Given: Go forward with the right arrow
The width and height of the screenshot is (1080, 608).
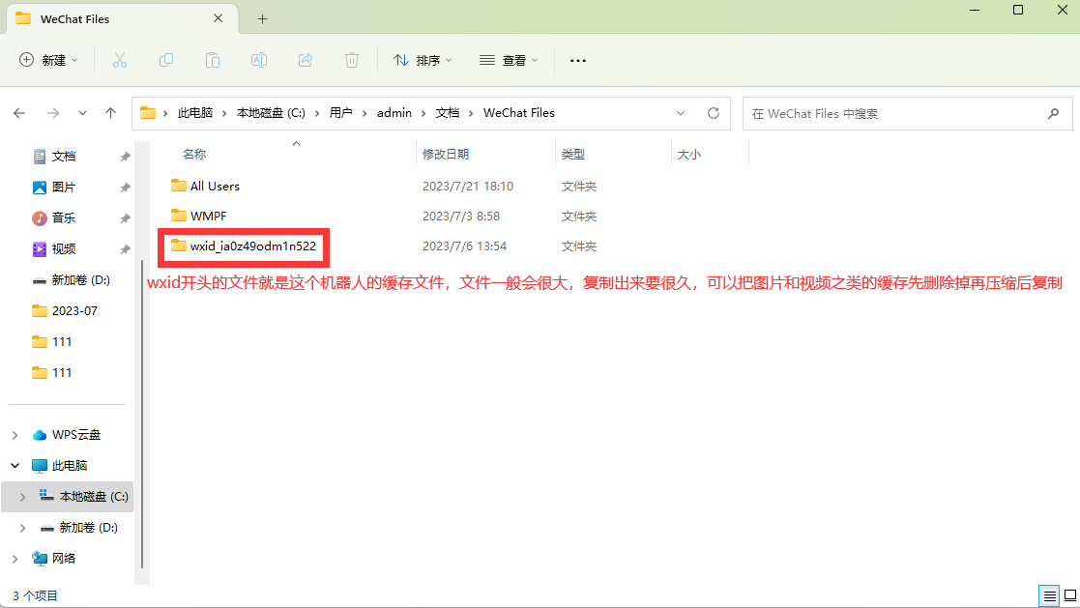Looking at the screenshot, I should pos(53,113).
